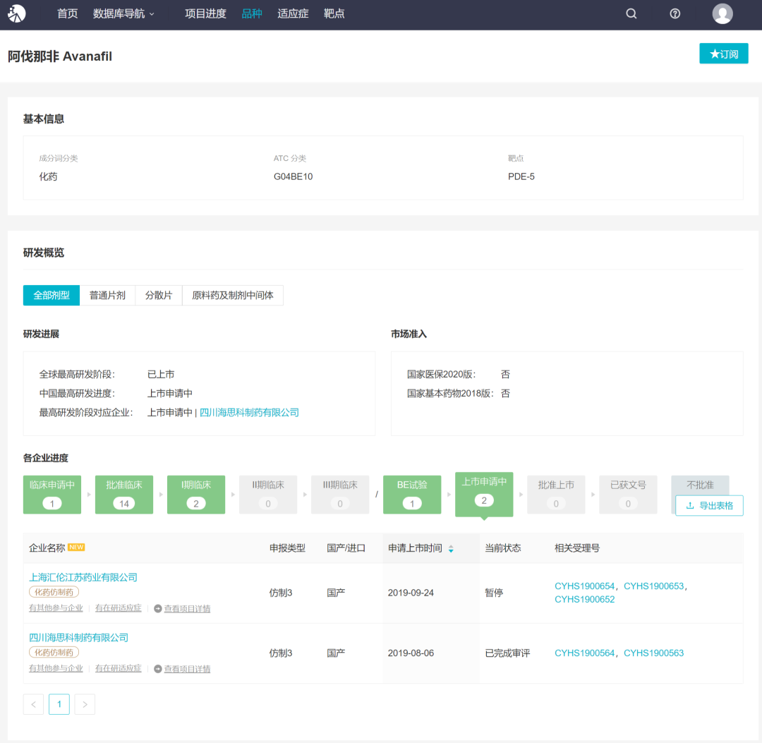The height and width of the screenshot is (743, 762).
Task: Switch to the 普通片剂 tab
Action: pos(107,295)
